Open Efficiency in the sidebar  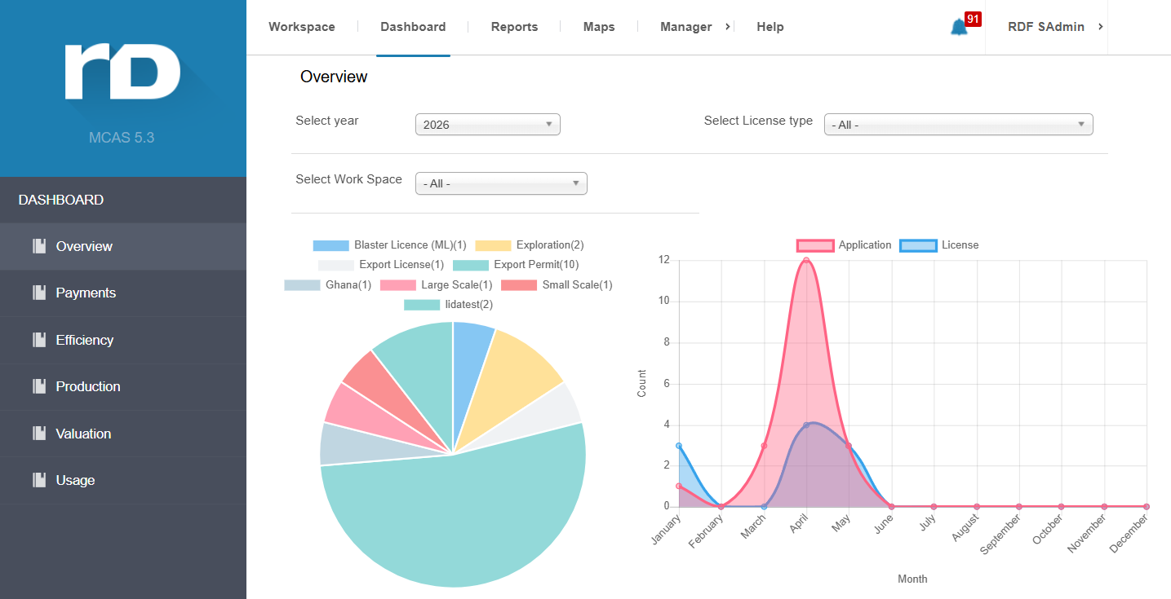pyautogui.click(x=123, y=340)
